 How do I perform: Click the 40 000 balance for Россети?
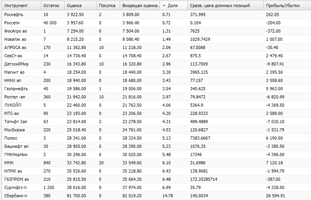tap(50, 23)
